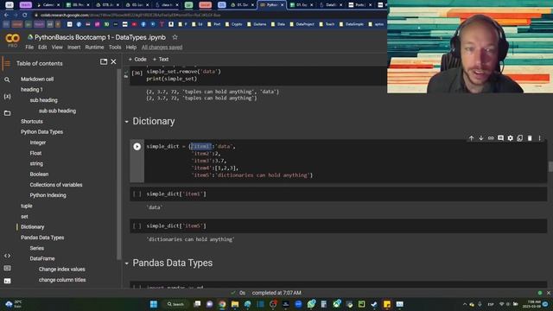
Task: Collapse the Dictionary section
Action: (x=127, y=122)
